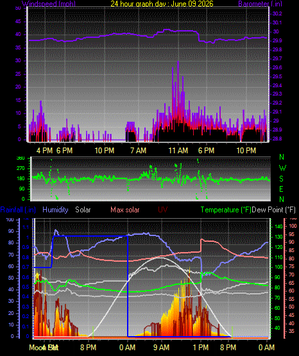Click the Dew Point (°F) legend label

(274, 210)
